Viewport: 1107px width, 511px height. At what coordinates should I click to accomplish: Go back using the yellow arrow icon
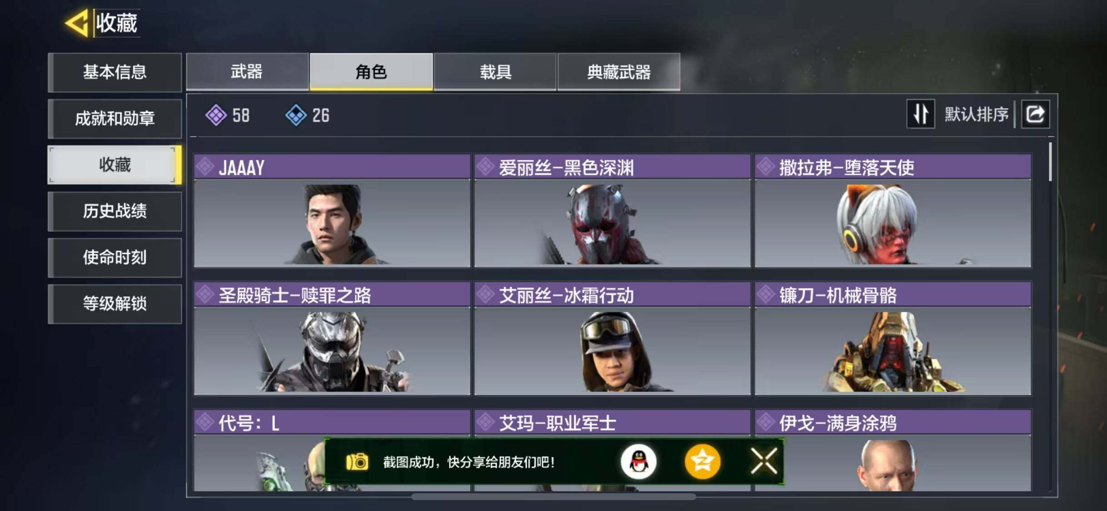click(77, 23)
